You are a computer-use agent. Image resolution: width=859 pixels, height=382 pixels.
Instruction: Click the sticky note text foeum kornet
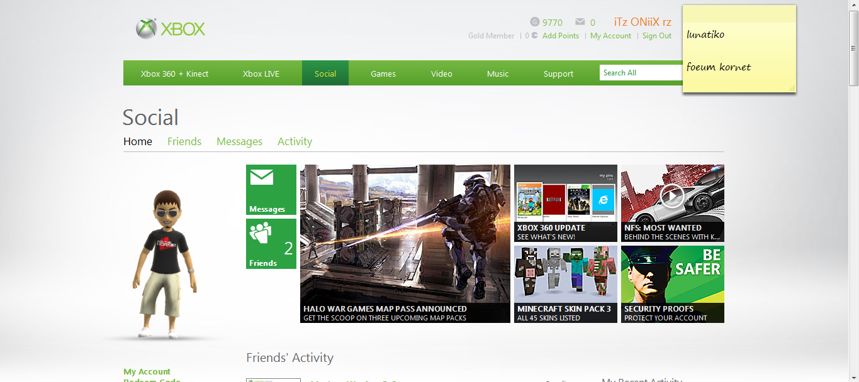point(719,67)
